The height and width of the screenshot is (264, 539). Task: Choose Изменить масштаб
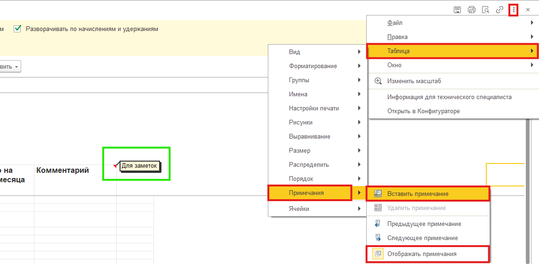click(453, 81)
